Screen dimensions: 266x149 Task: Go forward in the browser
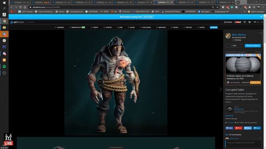(x=16, y=7)
